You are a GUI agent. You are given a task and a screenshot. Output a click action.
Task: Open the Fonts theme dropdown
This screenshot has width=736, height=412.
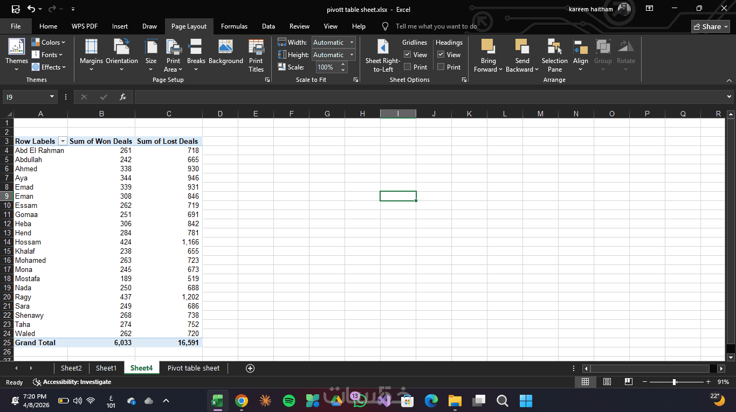tap(47, 54)
